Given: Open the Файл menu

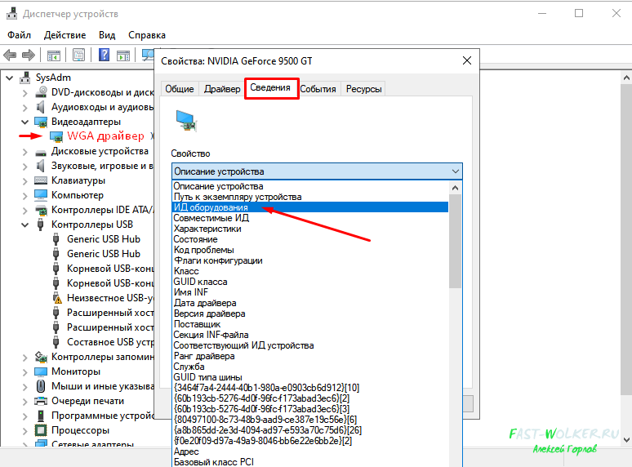Looking at the screenshot, I should pos(19,35).
